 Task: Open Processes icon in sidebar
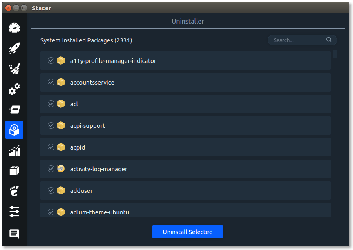[14, 109]
